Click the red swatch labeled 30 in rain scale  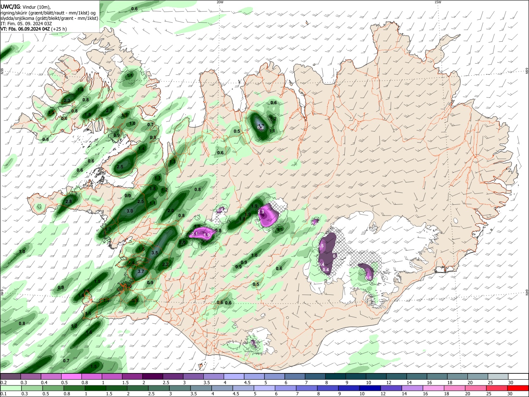click(x=518, y=388)
